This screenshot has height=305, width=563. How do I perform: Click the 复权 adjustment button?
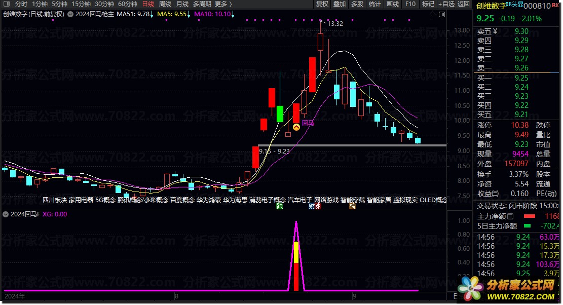click(322, 4)
